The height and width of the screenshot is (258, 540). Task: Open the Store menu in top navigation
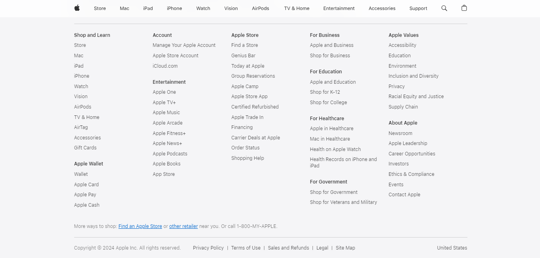click(x=100, y=8)
